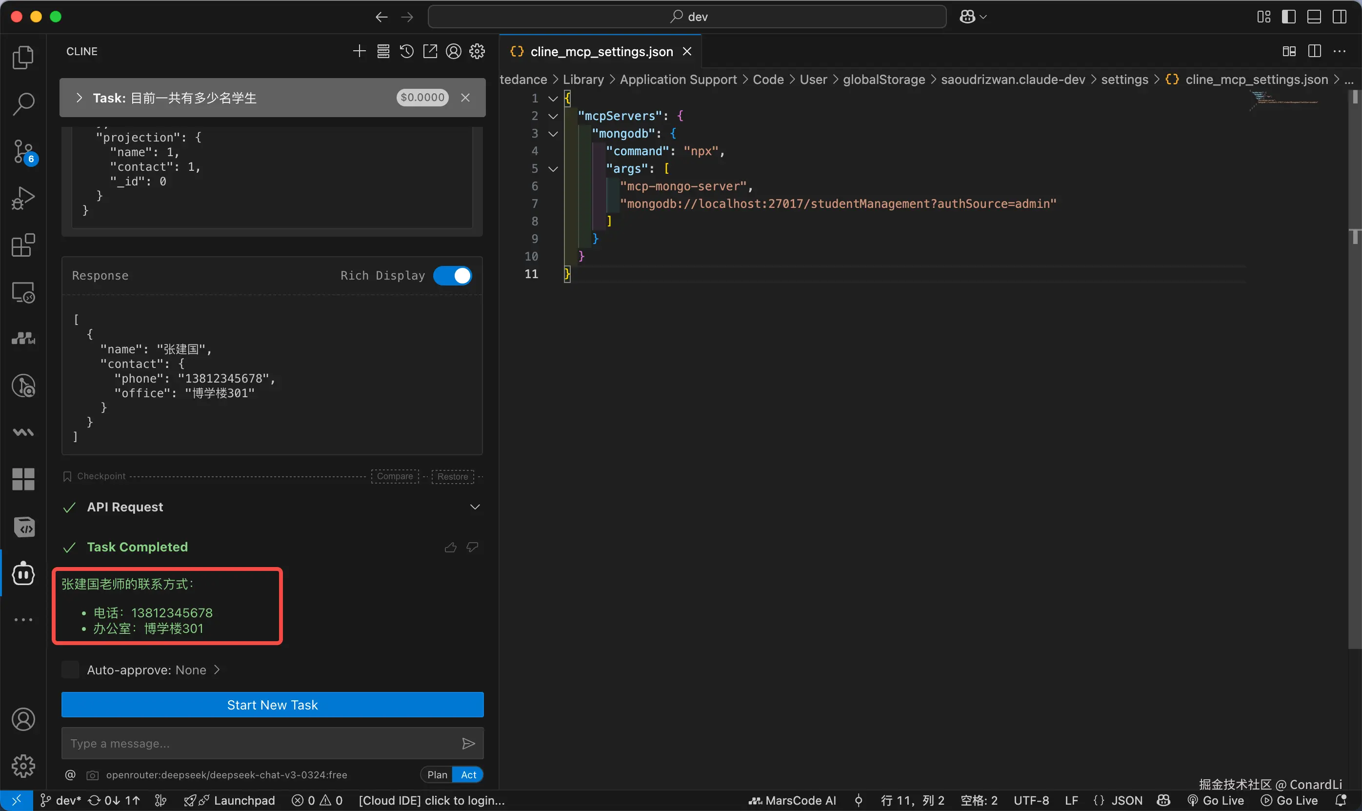Open Source Control in activity bar
Screen dimensions: 1362x811
click(x=23, y=152)
